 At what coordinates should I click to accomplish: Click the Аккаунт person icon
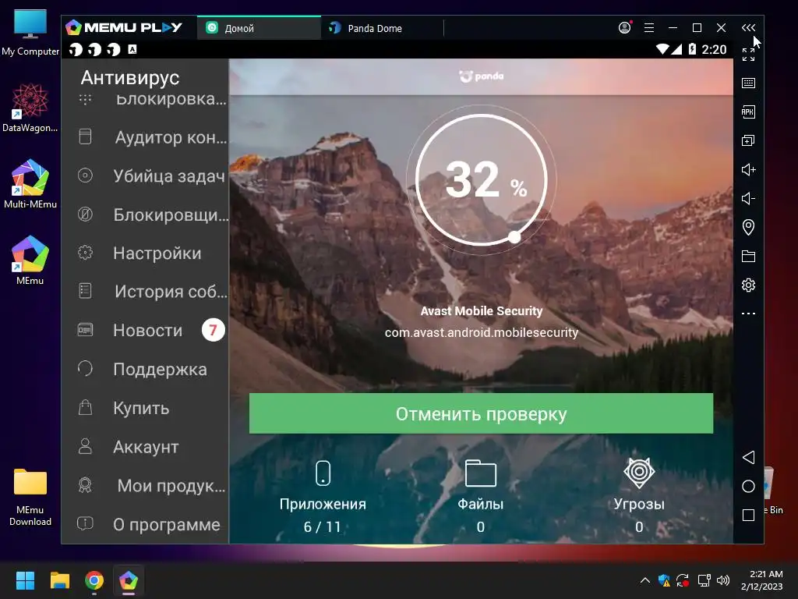point(85,445)
